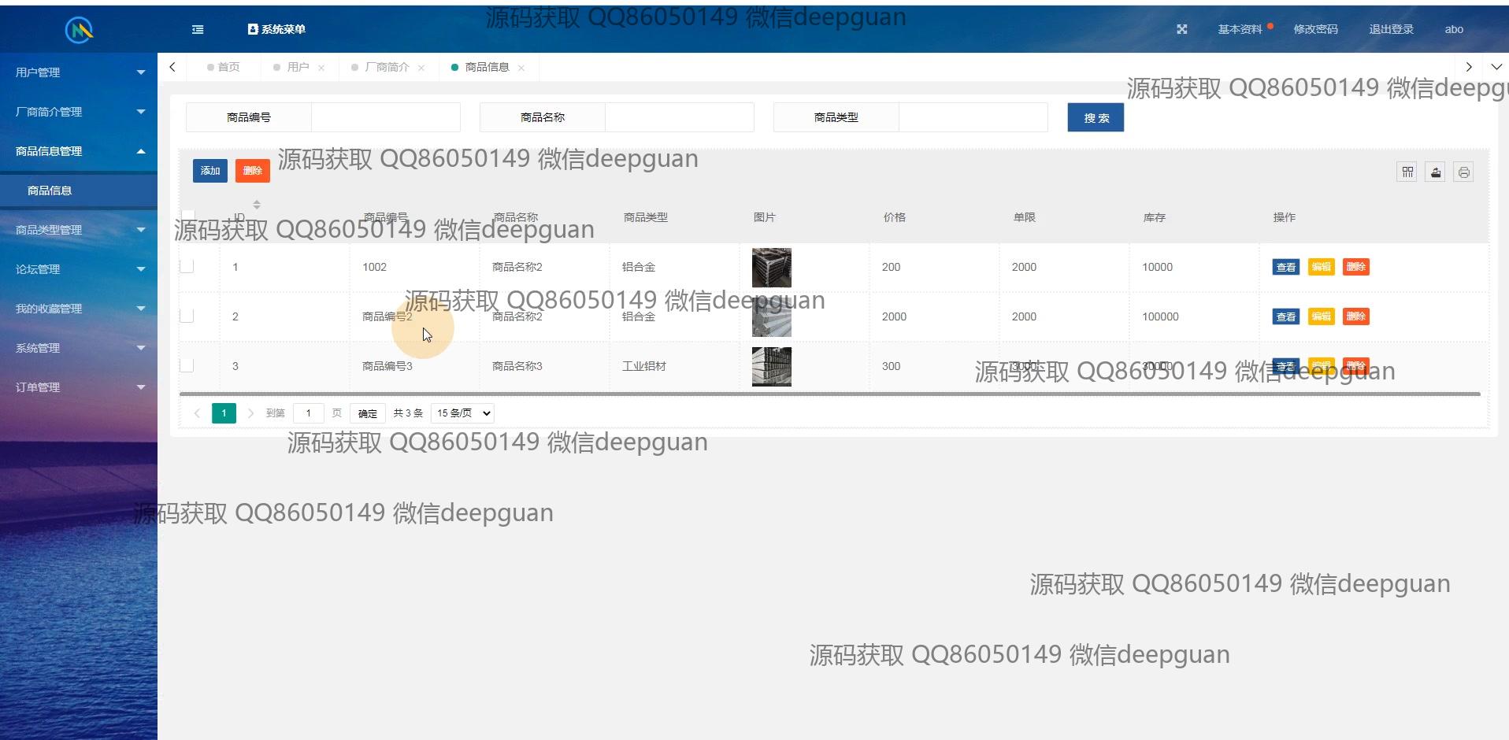The height and width of the screenshot is (740, 1509).
Task: Sort table by ID column arrows
Action: click(x=257, y=205)
